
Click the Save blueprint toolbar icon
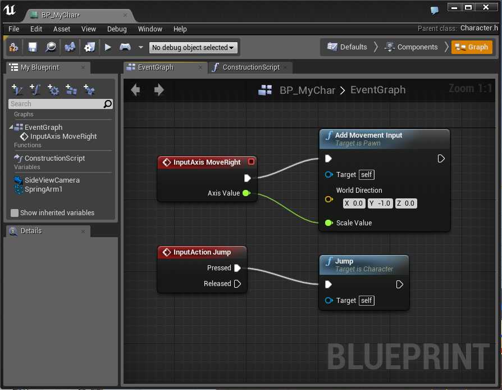(33, 47)
